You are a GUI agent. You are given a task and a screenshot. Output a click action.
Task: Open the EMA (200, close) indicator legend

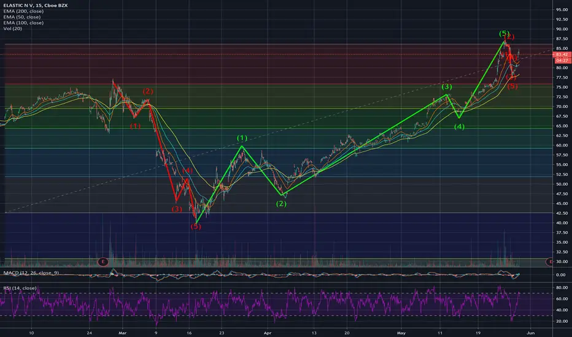(23, 11)
